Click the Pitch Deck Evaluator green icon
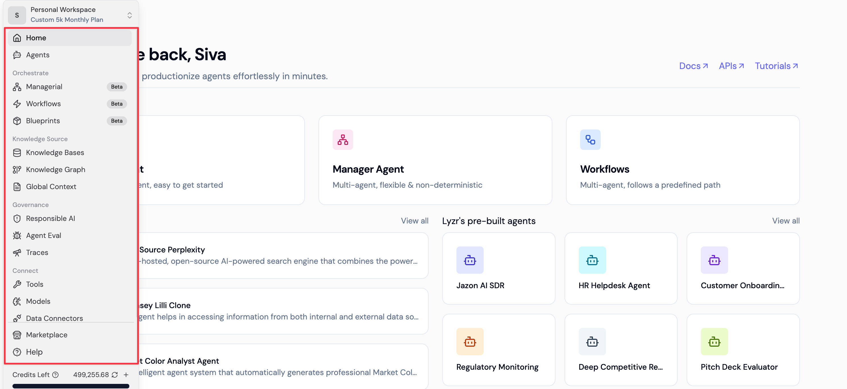This screenshot has width=847, height=389. tap(714, 342)
